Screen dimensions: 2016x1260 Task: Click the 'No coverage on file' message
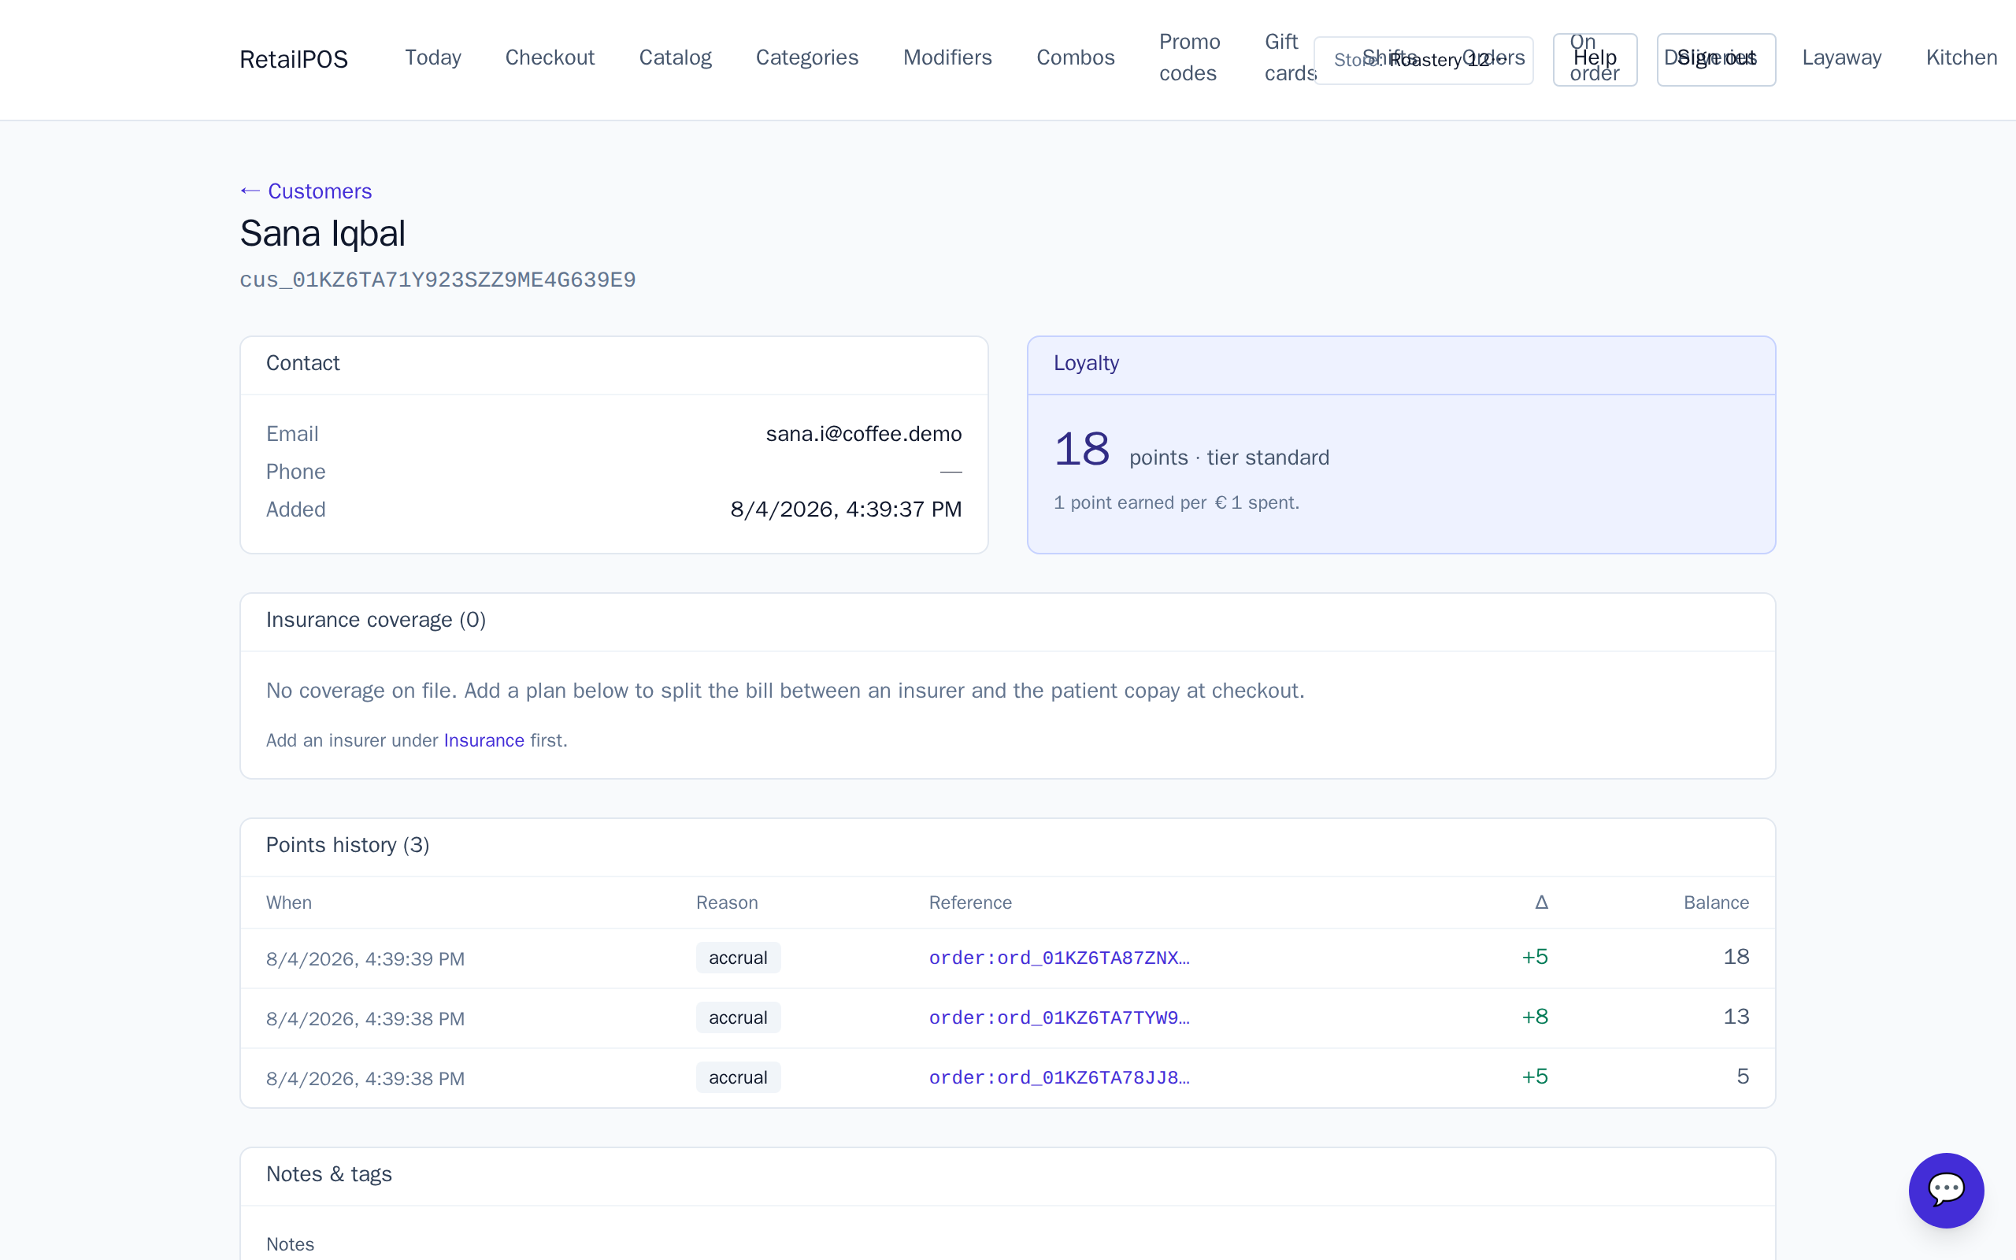coord(784,691)
